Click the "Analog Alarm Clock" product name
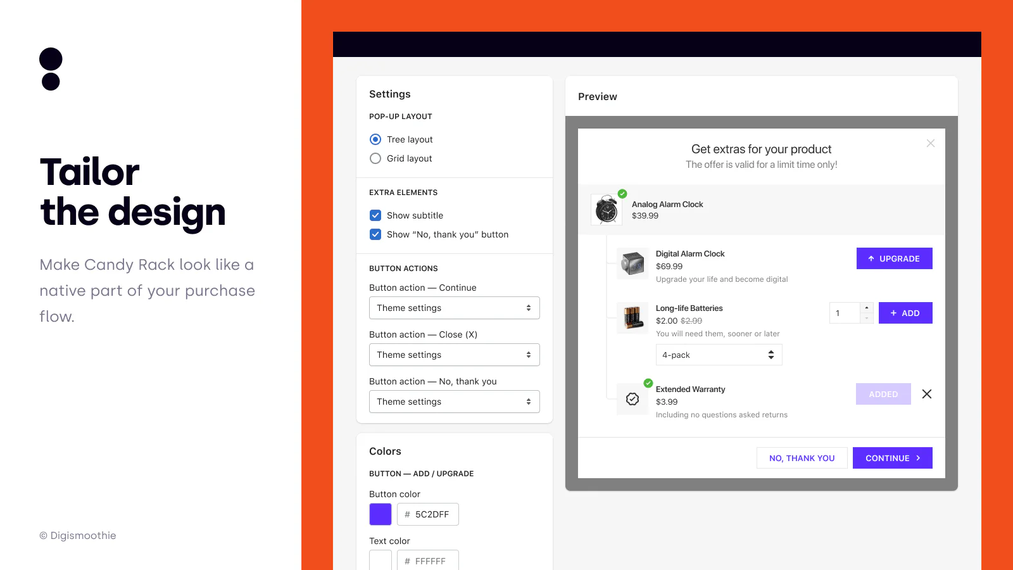The height and width of the screenshot is (570, 1013). click(667, 204)
